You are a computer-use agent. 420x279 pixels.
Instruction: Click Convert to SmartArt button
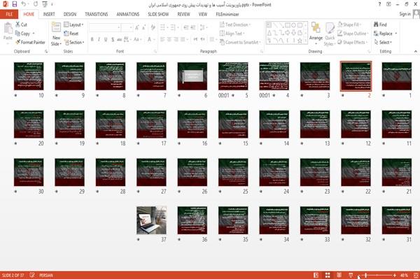pos(240,42)
